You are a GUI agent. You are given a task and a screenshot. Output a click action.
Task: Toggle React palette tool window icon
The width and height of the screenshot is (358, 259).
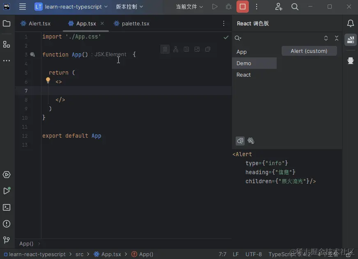(351, 40)
